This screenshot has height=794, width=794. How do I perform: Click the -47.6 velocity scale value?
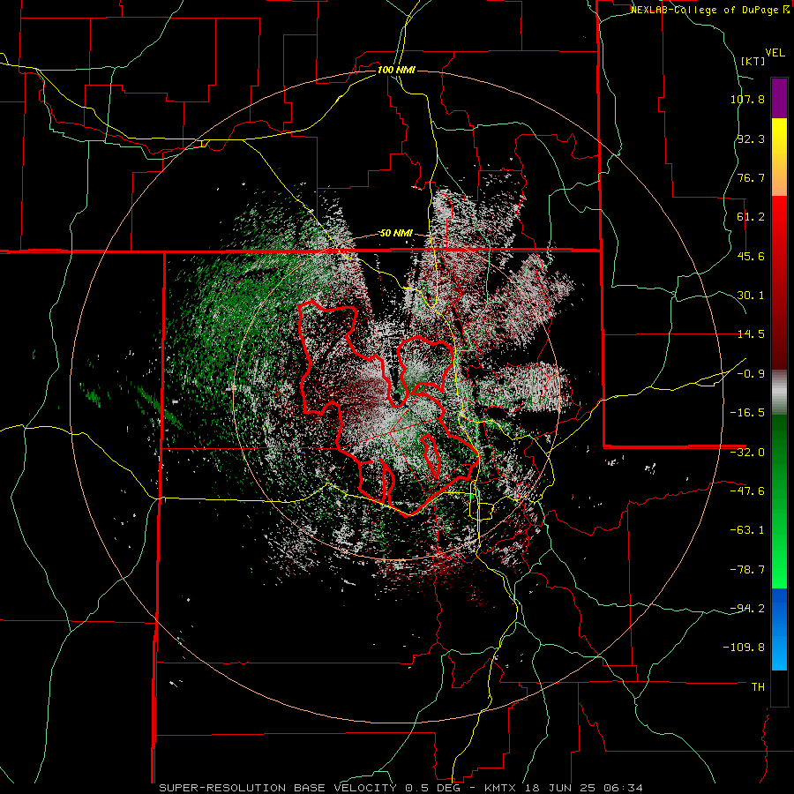747,491
